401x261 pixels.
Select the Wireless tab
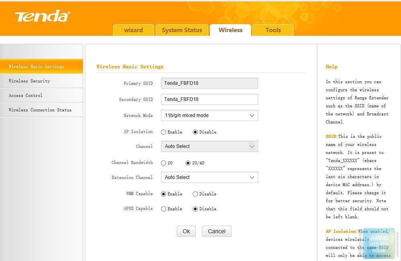coord(230,30)
